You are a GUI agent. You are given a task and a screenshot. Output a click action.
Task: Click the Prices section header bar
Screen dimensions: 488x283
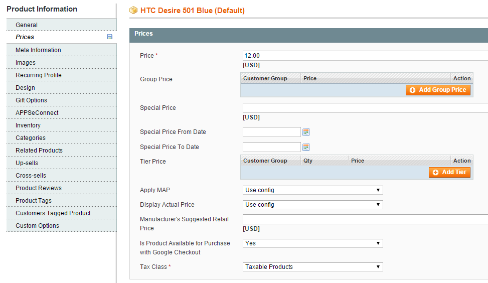point(309,35)
